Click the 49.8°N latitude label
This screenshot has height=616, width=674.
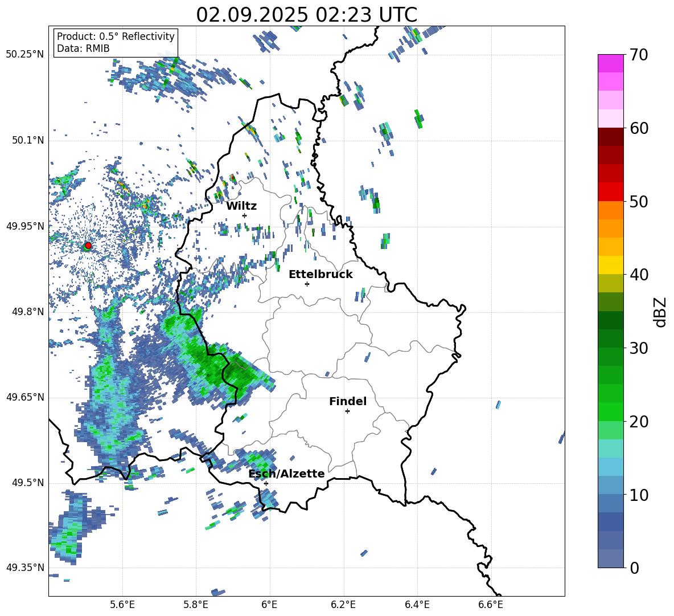pos(28,312)
